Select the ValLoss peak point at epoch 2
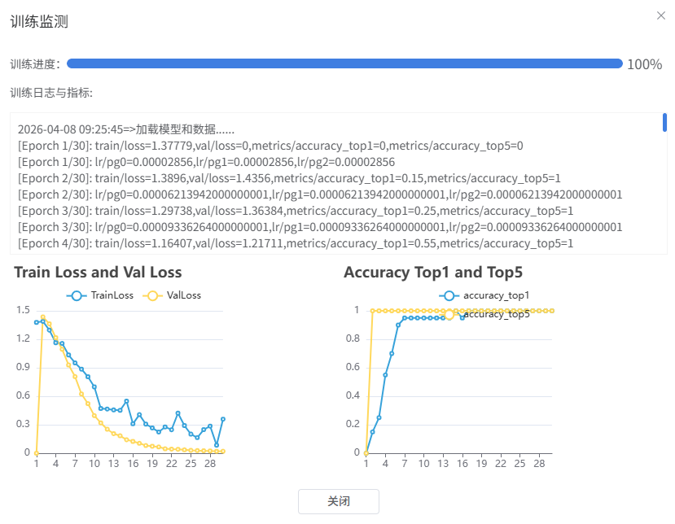675x524 pixels. [43, 317]
